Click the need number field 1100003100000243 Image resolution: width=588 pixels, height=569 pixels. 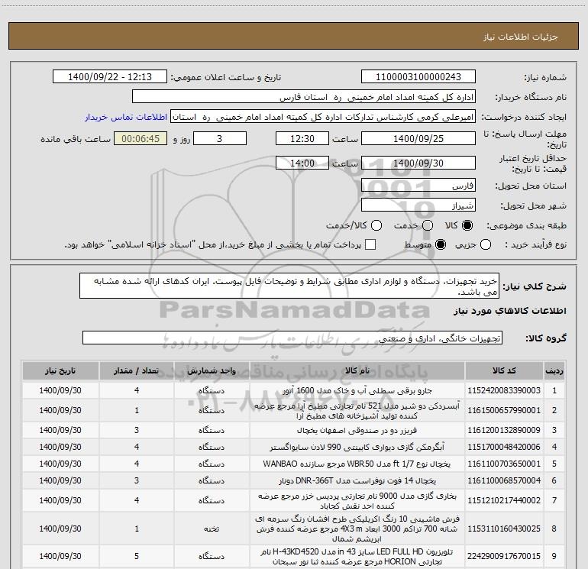pos(418,77)
